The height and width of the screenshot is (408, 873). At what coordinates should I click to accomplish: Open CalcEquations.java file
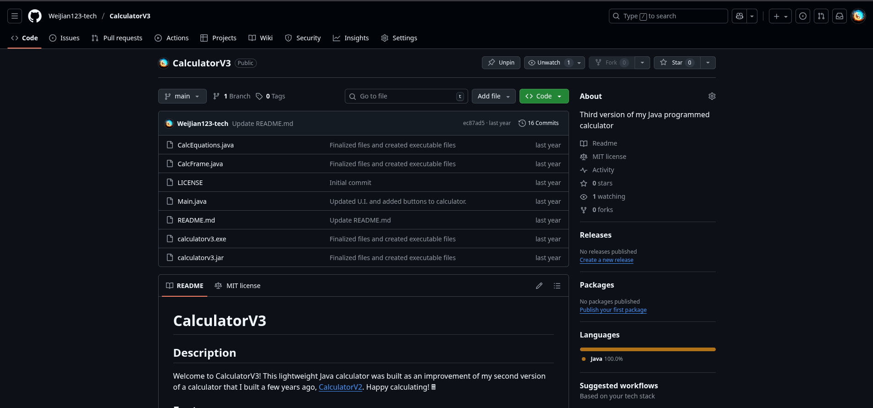[205, 145]
